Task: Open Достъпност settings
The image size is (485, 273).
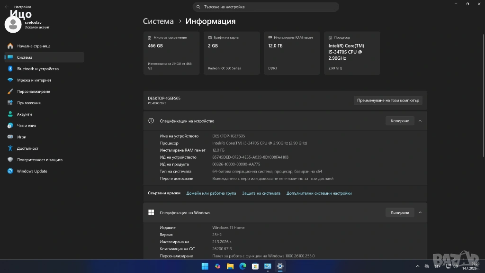Action: 27,148
